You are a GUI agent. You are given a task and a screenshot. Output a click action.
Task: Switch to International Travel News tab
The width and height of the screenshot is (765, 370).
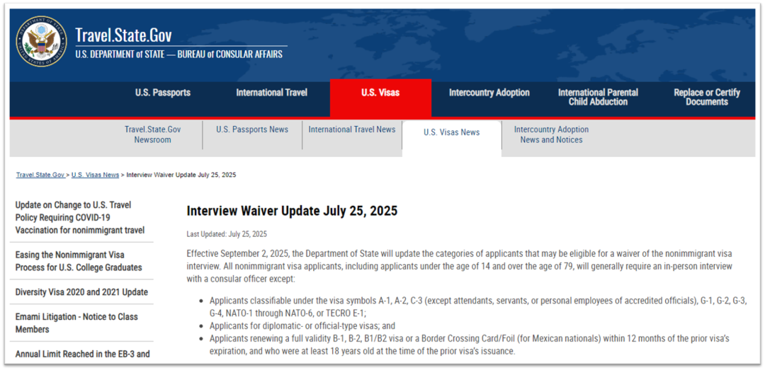click(x=352, y=129)
